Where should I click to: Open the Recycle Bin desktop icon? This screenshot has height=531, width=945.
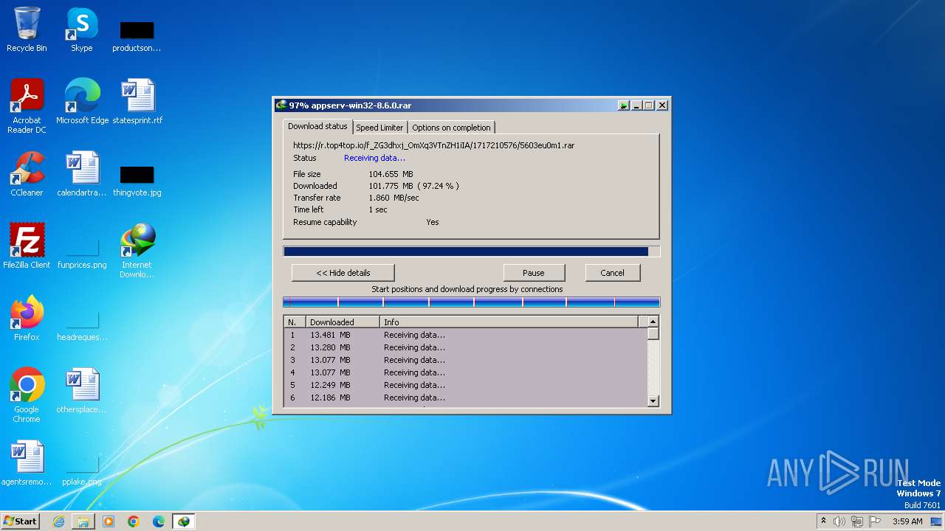(x=27, y=29)
